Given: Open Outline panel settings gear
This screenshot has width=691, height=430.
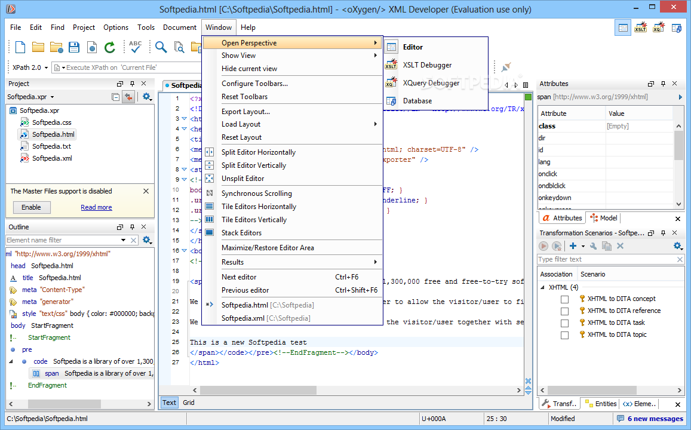Looking at the screenshot, I should pyautogui.click(x=147, y=240).
